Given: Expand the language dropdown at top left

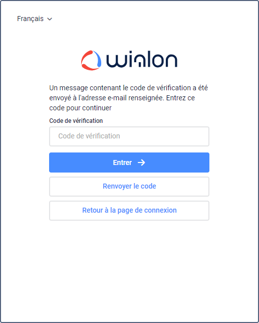Looking at the screenshot, I should coord(35,19).
